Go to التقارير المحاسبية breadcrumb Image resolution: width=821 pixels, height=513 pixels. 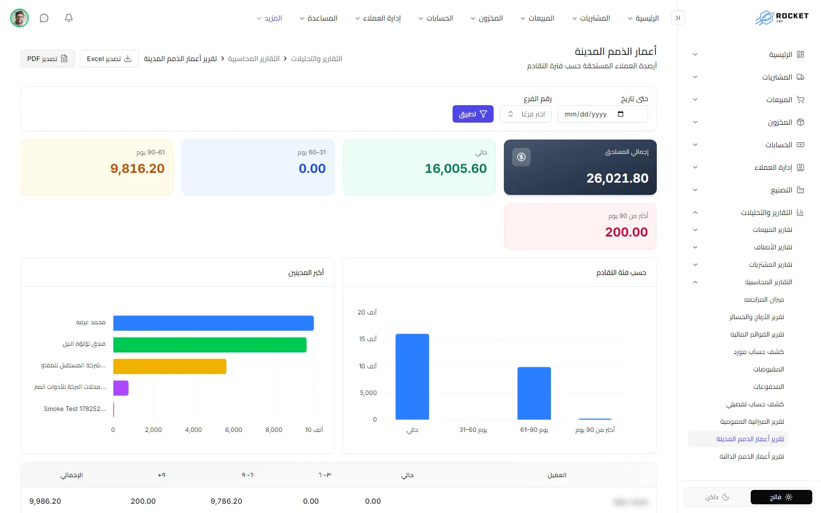[253, 58]
